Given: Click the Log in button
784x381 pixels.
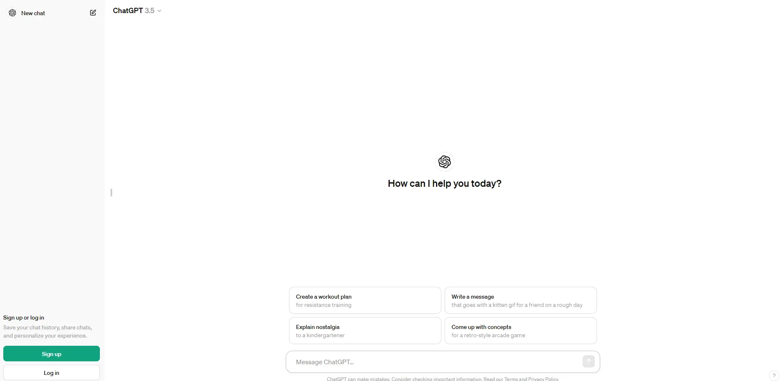Looking at the screenshot, I should pos(52,372).
